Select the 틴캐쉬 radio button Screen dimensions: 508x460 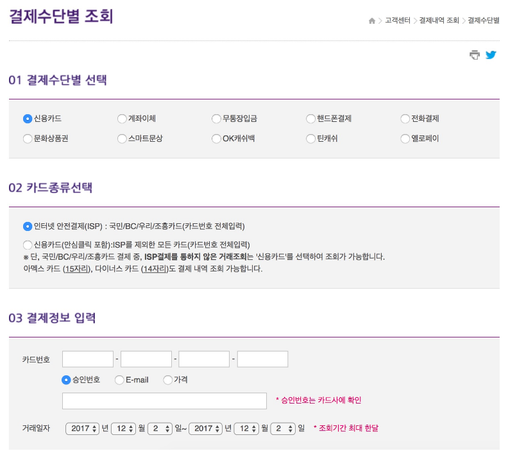(310, 139)
